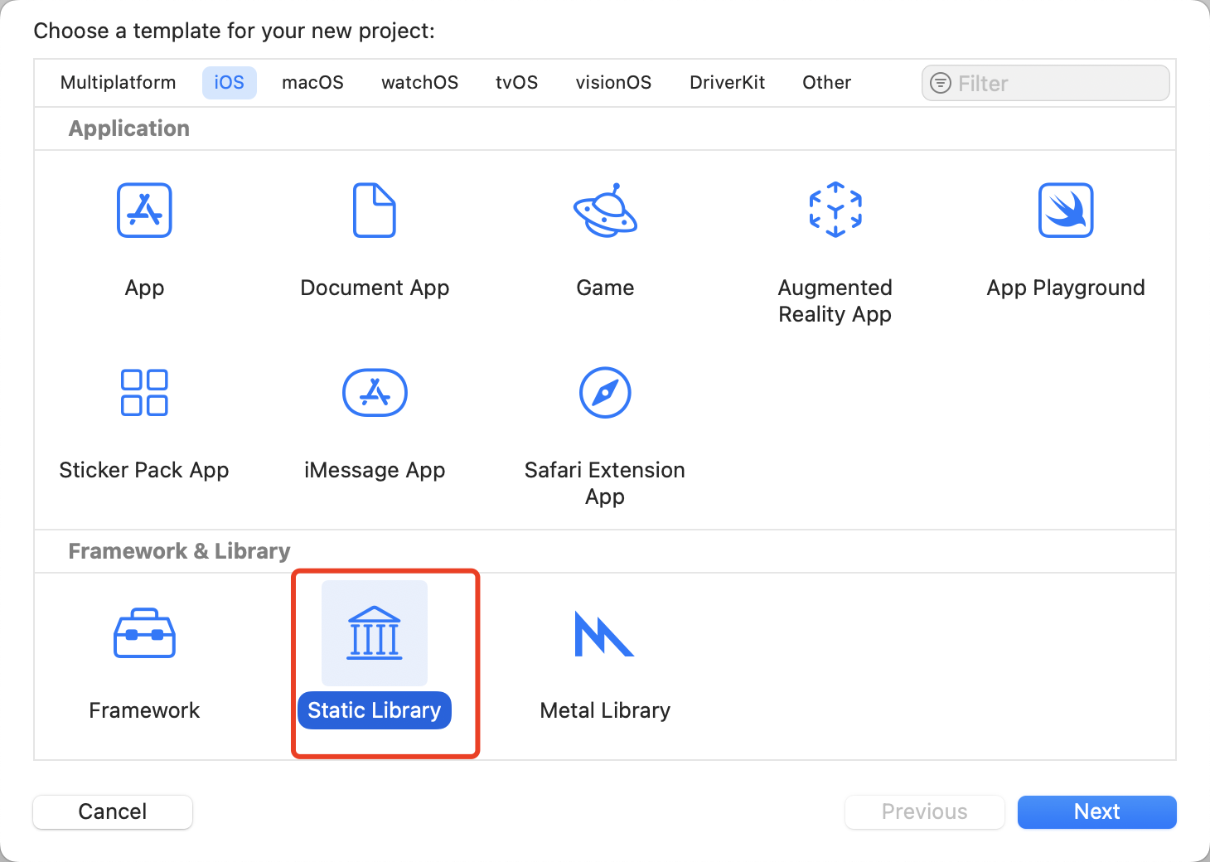Viewport: 1210px width, 862px height.
Task: Click the 'Game' template label
Action: point(605,288)
